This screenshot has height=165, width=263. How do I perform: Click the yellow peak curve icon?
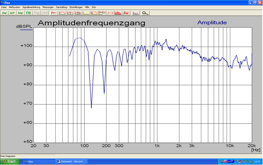coord(86,13)
